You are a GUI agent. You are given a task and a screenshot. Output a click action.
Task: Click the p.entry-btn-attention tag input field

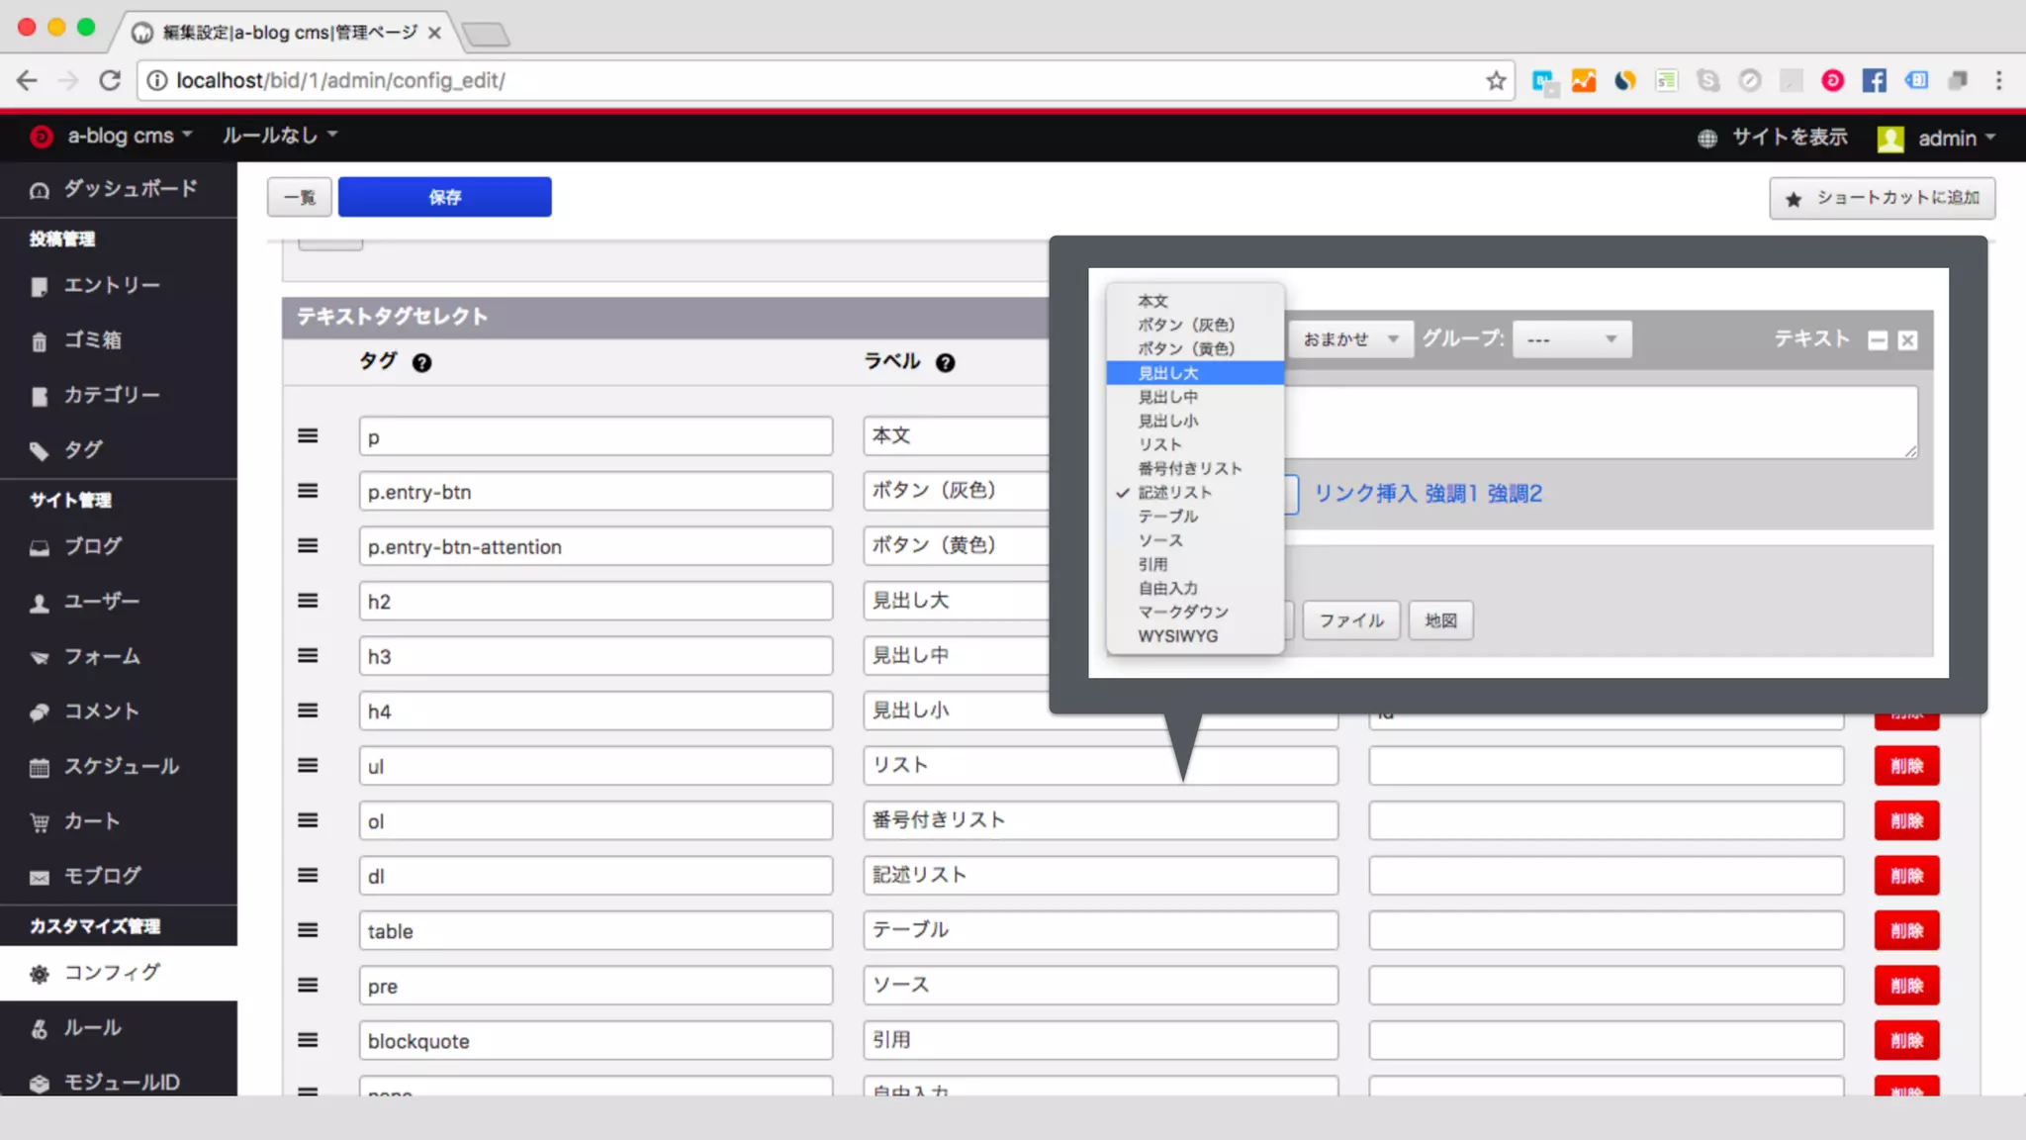(596, 546)
